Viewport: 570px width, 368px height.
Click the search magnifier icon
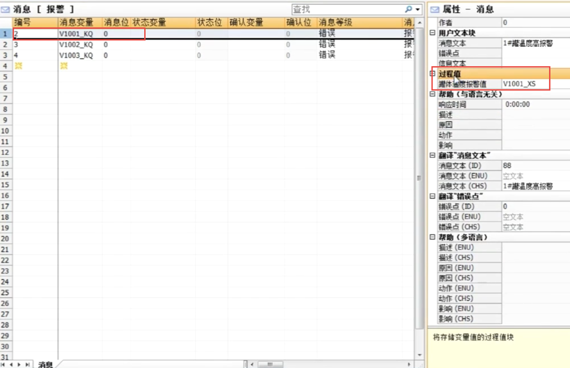click(408, 10)
